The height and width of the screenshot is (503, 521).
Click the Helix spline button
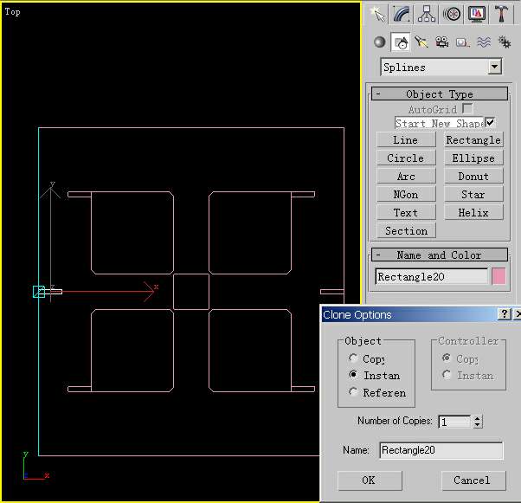[473, 213]
